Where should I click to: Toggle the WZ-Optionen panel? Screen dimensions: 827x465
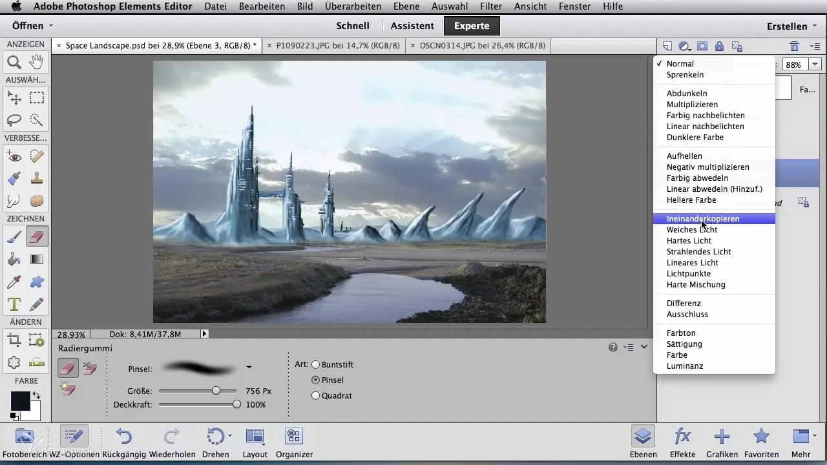coord(74,441)
